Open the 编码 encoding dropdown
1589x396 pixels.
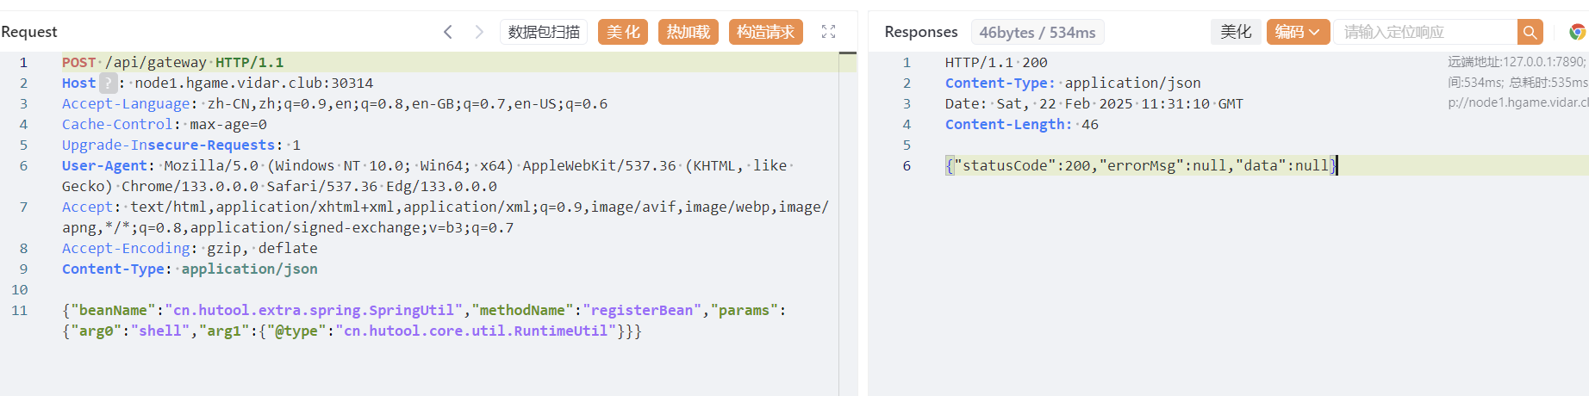[1298, 32]
